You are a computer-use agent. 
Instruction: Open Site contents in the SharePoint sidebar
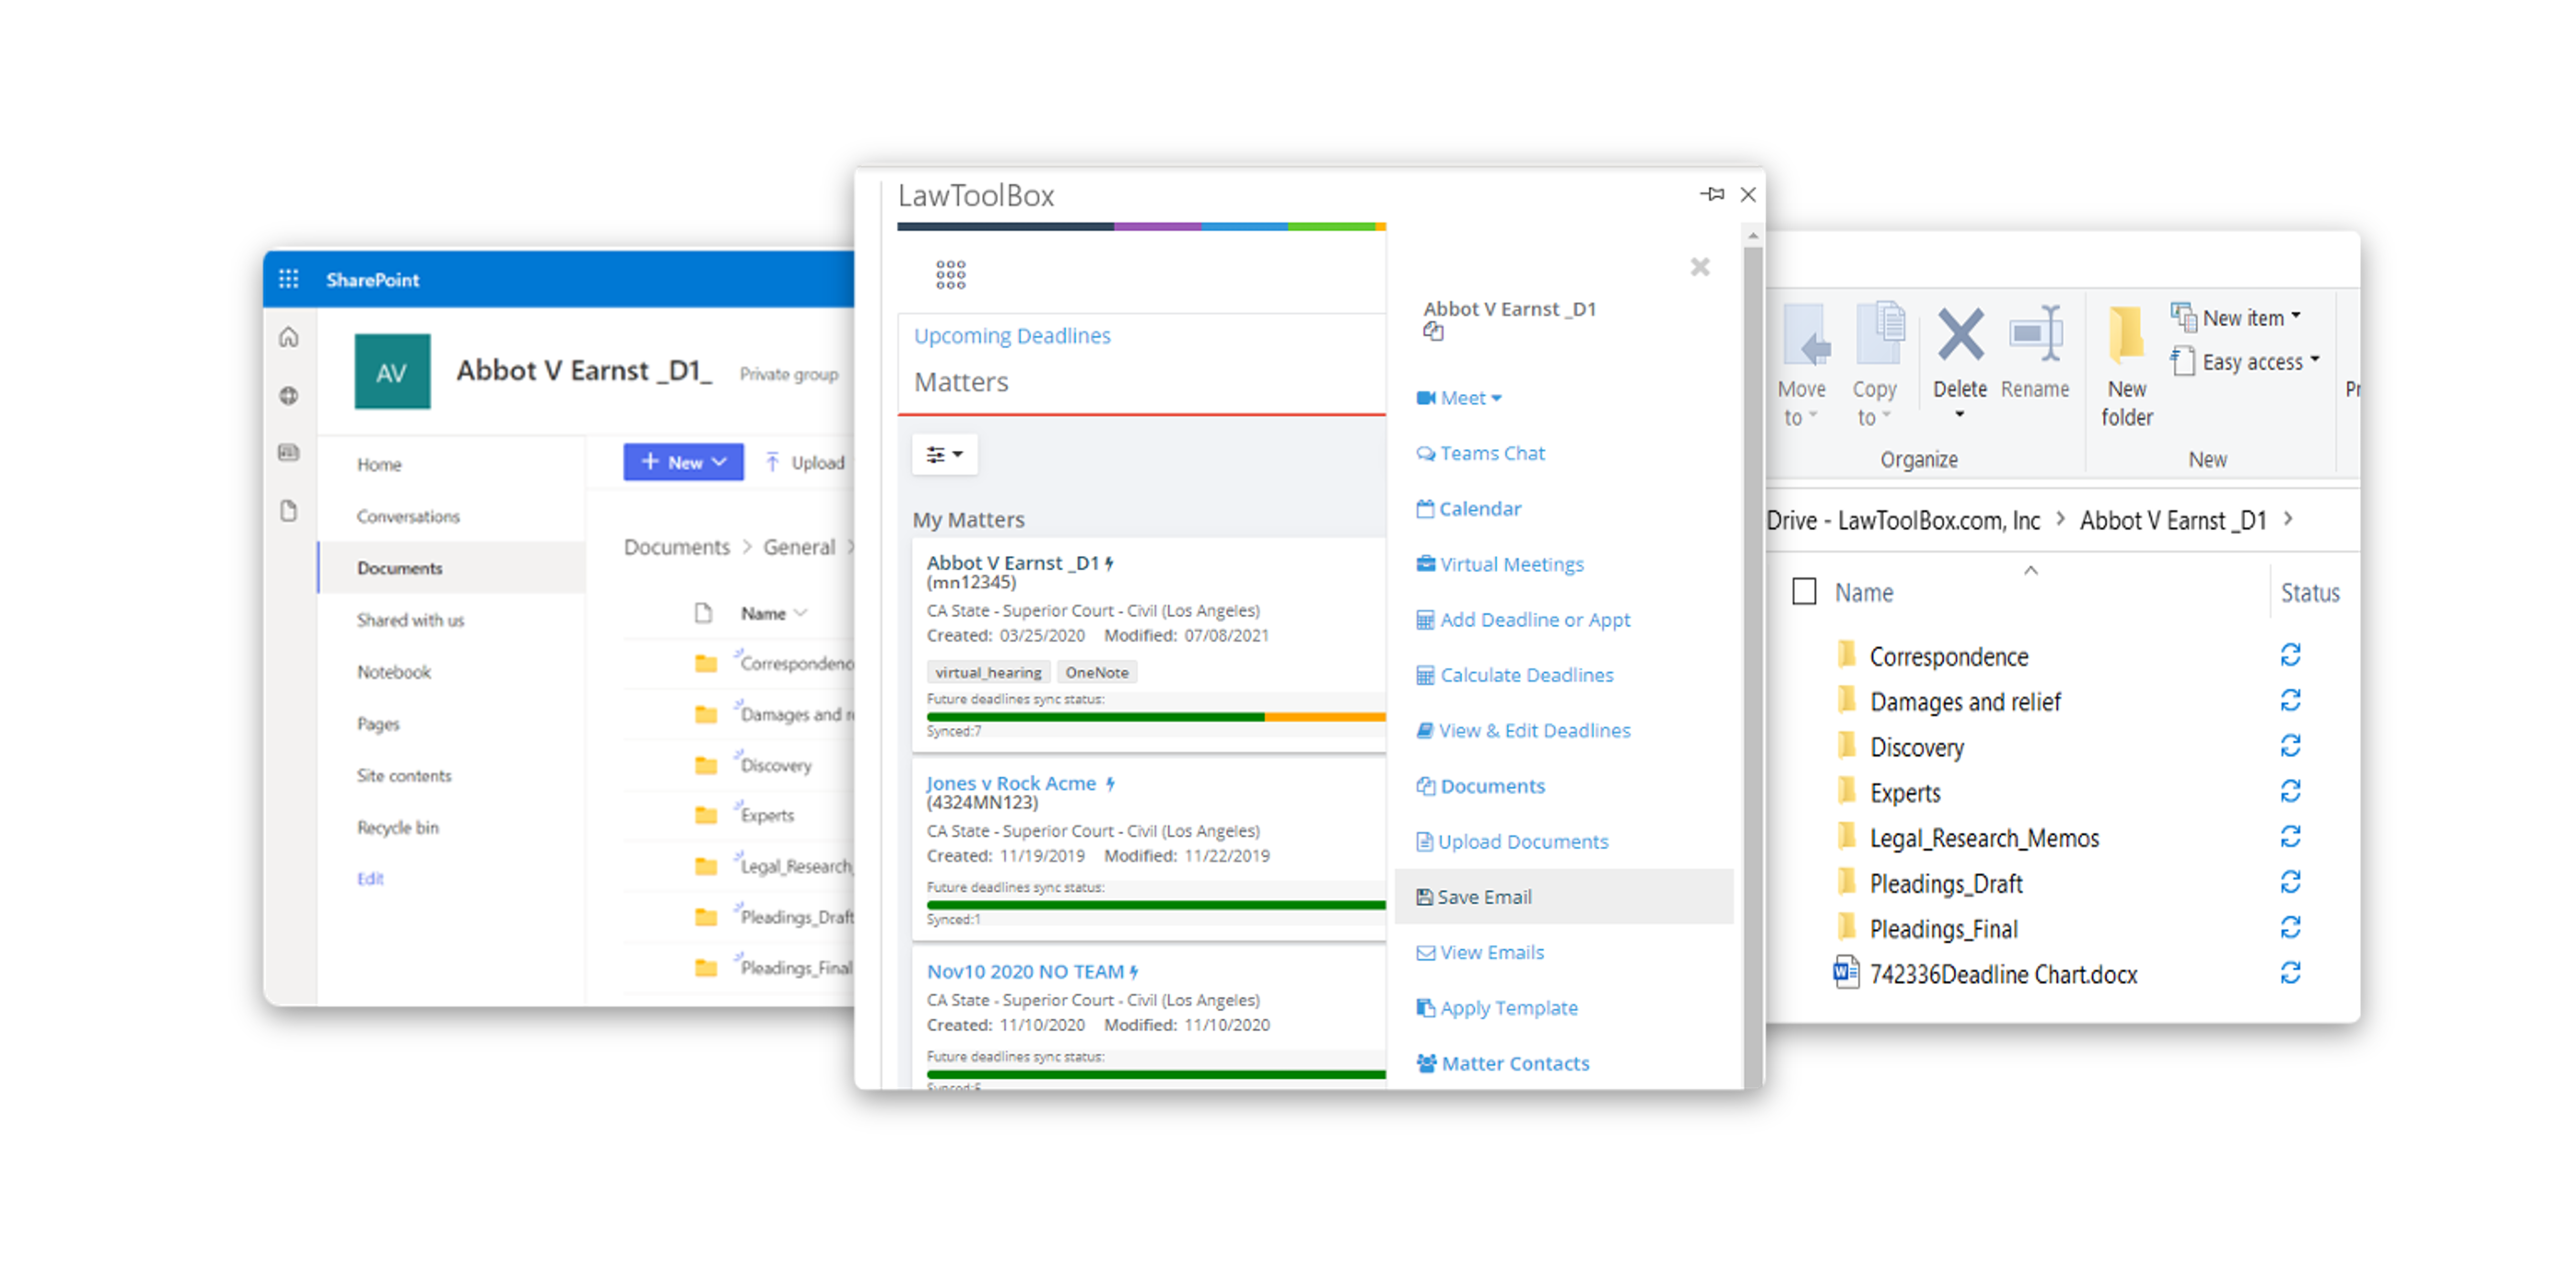tap(403, 775)
